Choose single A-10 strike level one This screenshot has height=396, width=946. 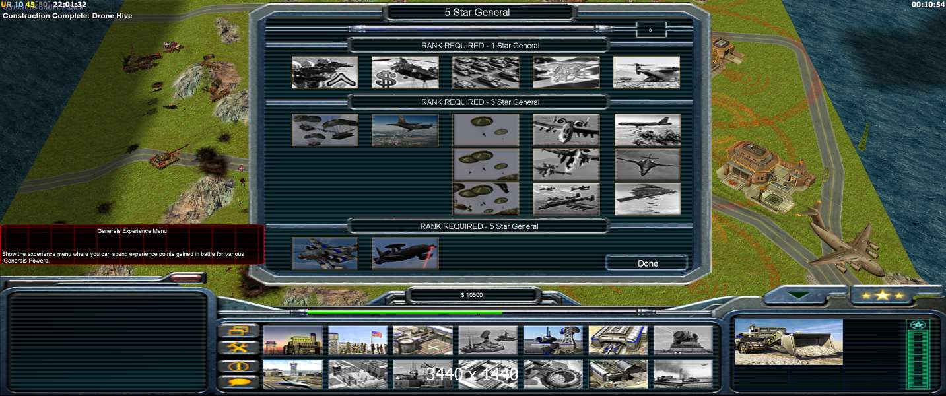tap(566, 130)
